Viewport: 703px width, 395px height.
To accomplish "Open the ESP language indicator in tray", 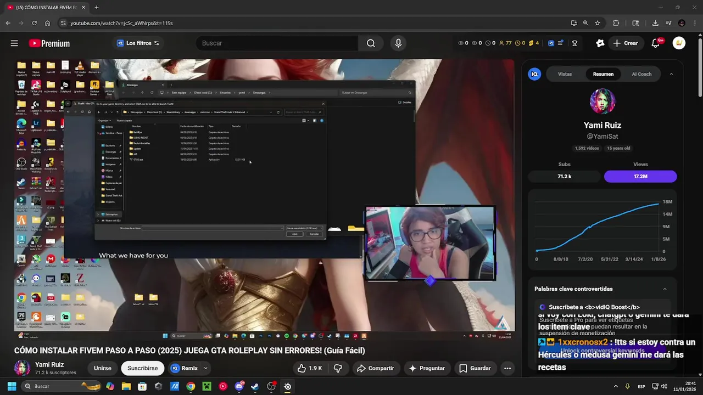I will pos(641,386).
